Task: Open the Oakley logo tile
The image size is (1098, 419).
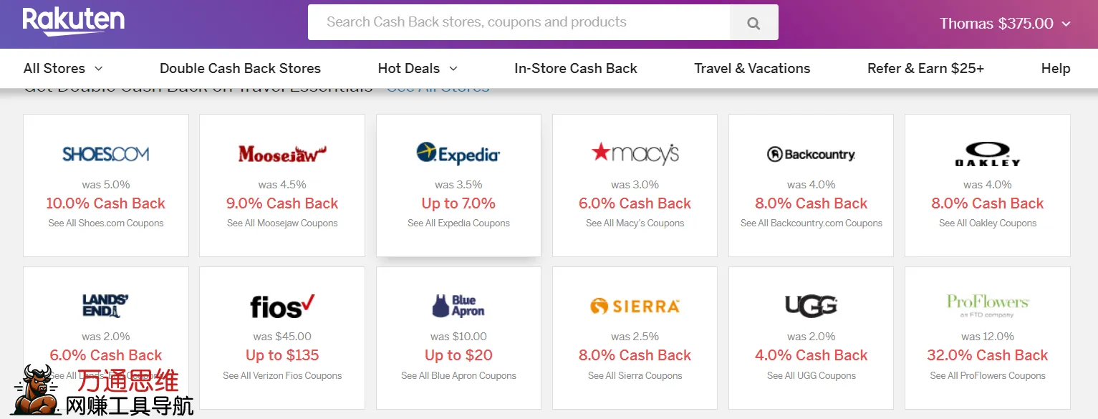Action: (x=988, y=154)
